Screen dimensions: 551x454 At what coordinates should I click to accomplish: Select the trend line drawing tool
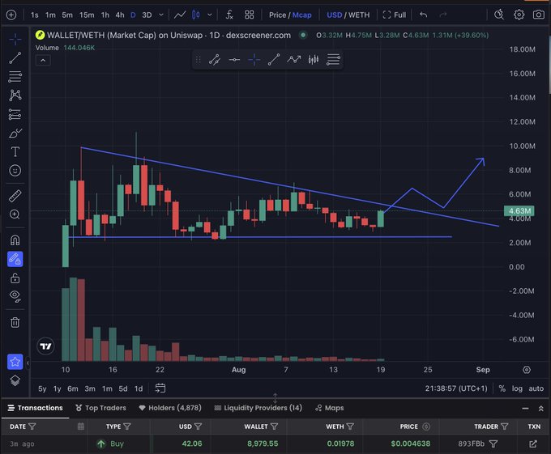pos(15,58)
